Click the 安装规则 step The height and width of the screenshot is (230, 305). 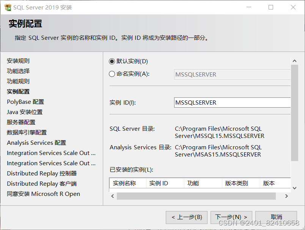click(18, 61)
